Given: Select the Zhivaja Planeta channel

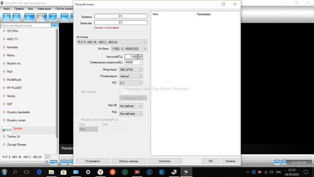Looking at the screenshot, I should click(x=16, y=145).
